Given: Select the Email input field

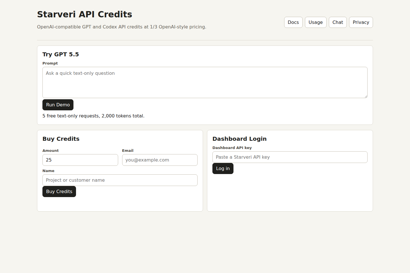Looking at the screenshot, I should tap(160, 160).
